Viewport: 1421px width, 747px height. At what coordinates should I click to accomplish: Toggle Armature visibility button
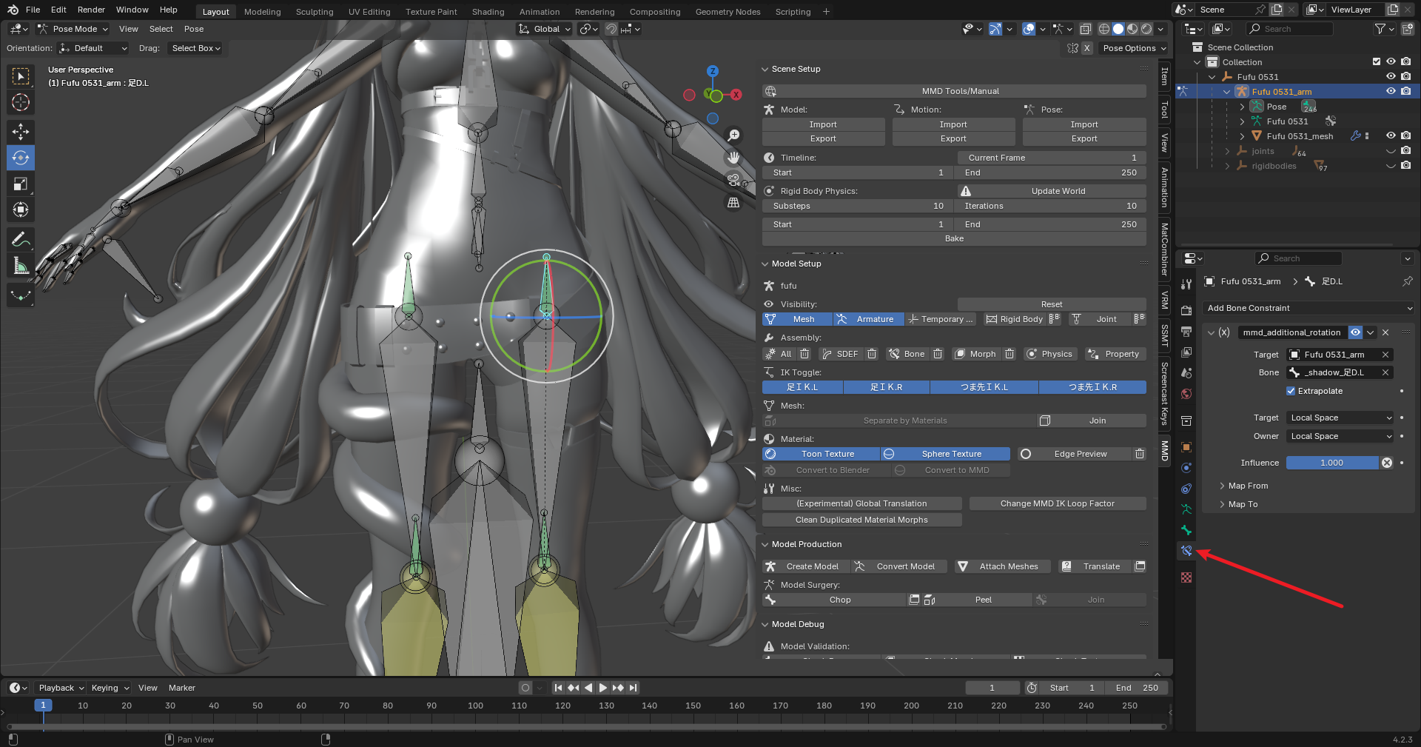867,319
